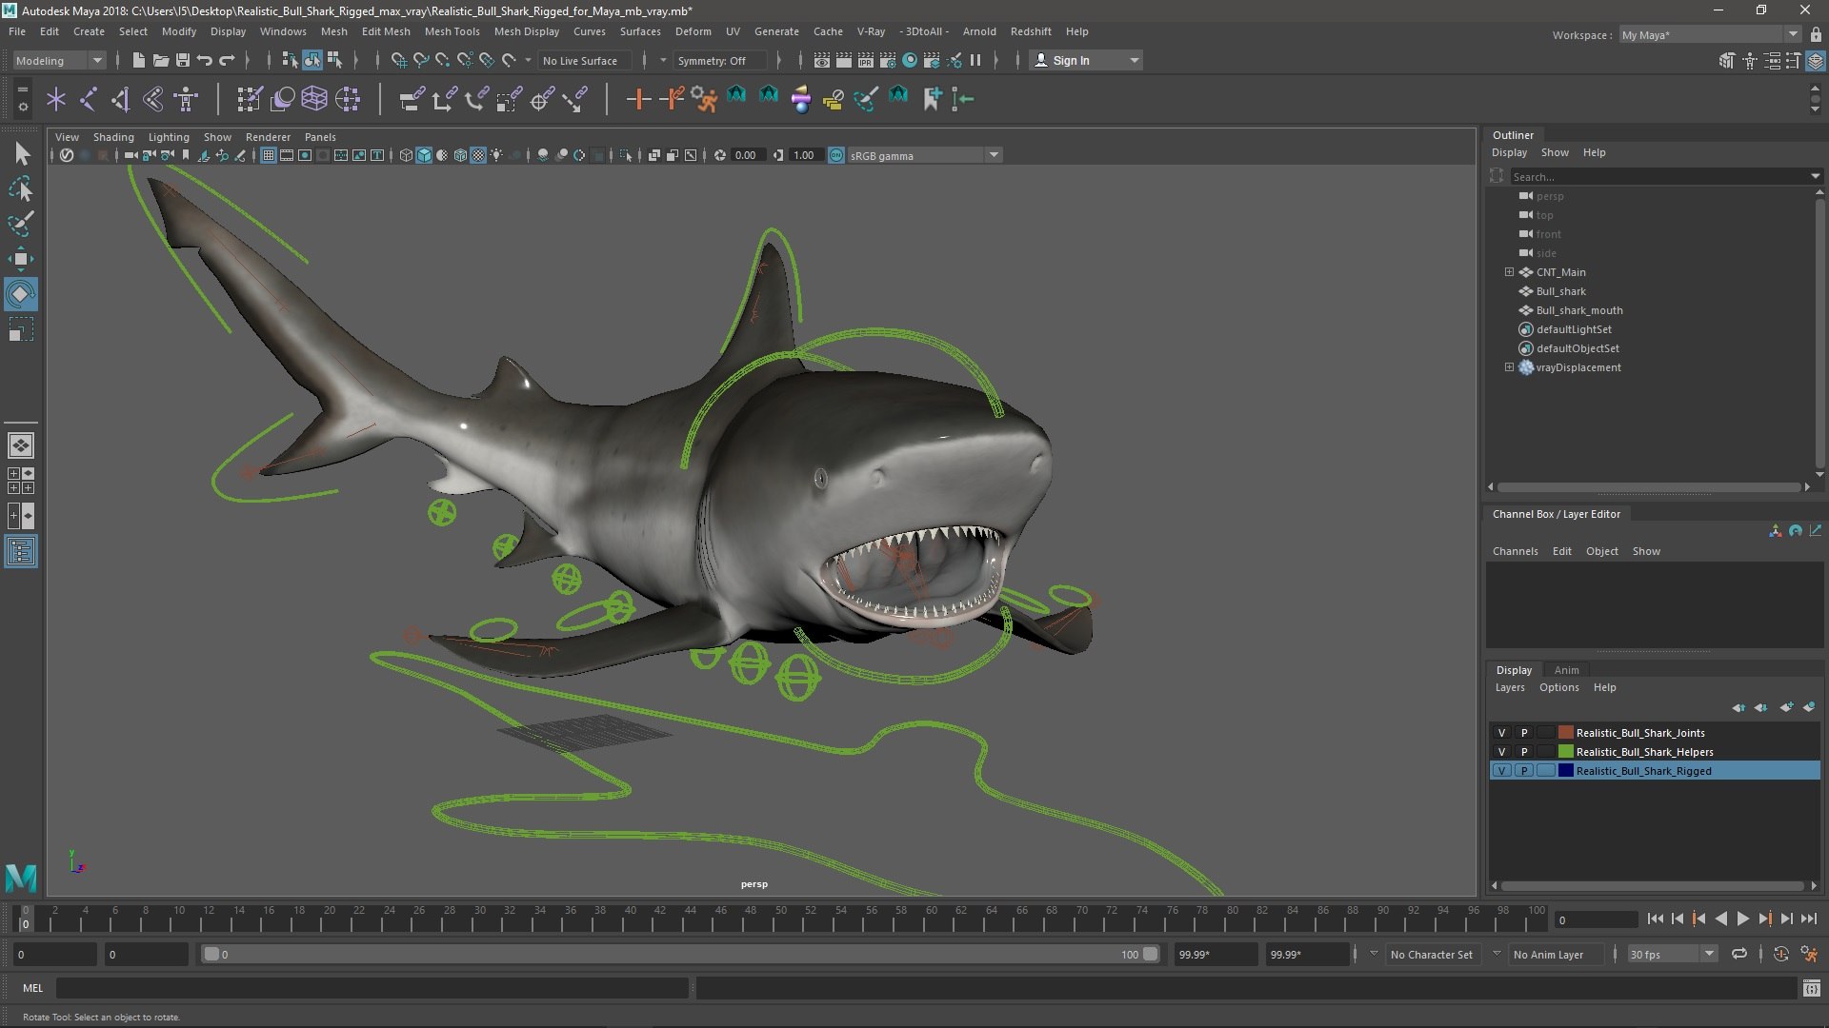Click the single-pane layout icon
The image size is (1829, 1028).
pyautogui.click(x=21, y=445)
